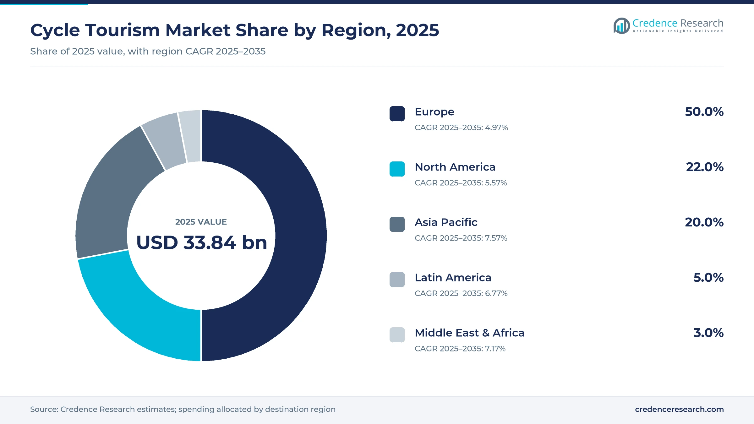Click the 'Asia Pacific' legend label
The image size is (754, 424).
pos(446,222)
